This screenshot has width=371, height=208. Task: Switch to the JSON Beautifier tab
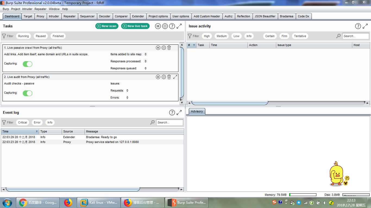pyautogui.click(x=265, y=16)
